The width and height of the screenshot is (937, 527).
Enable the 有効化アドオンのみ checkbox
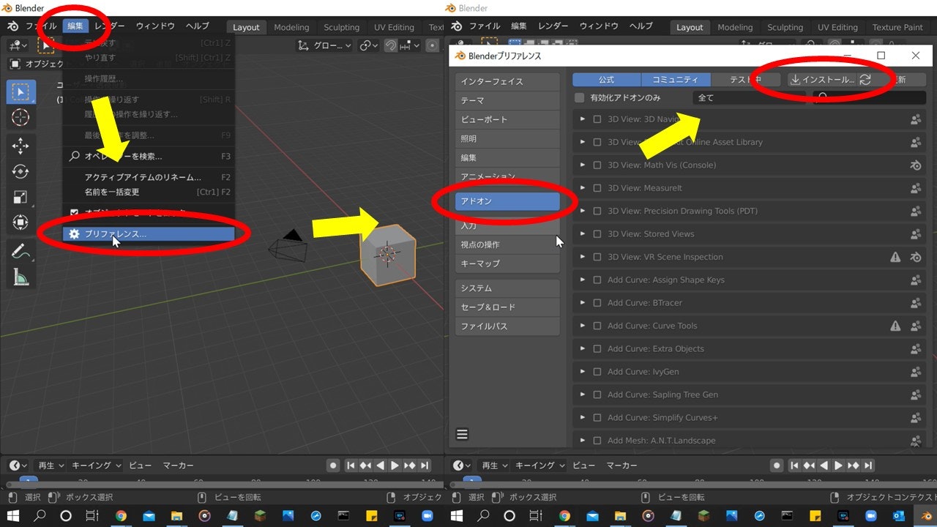(580, 97)
